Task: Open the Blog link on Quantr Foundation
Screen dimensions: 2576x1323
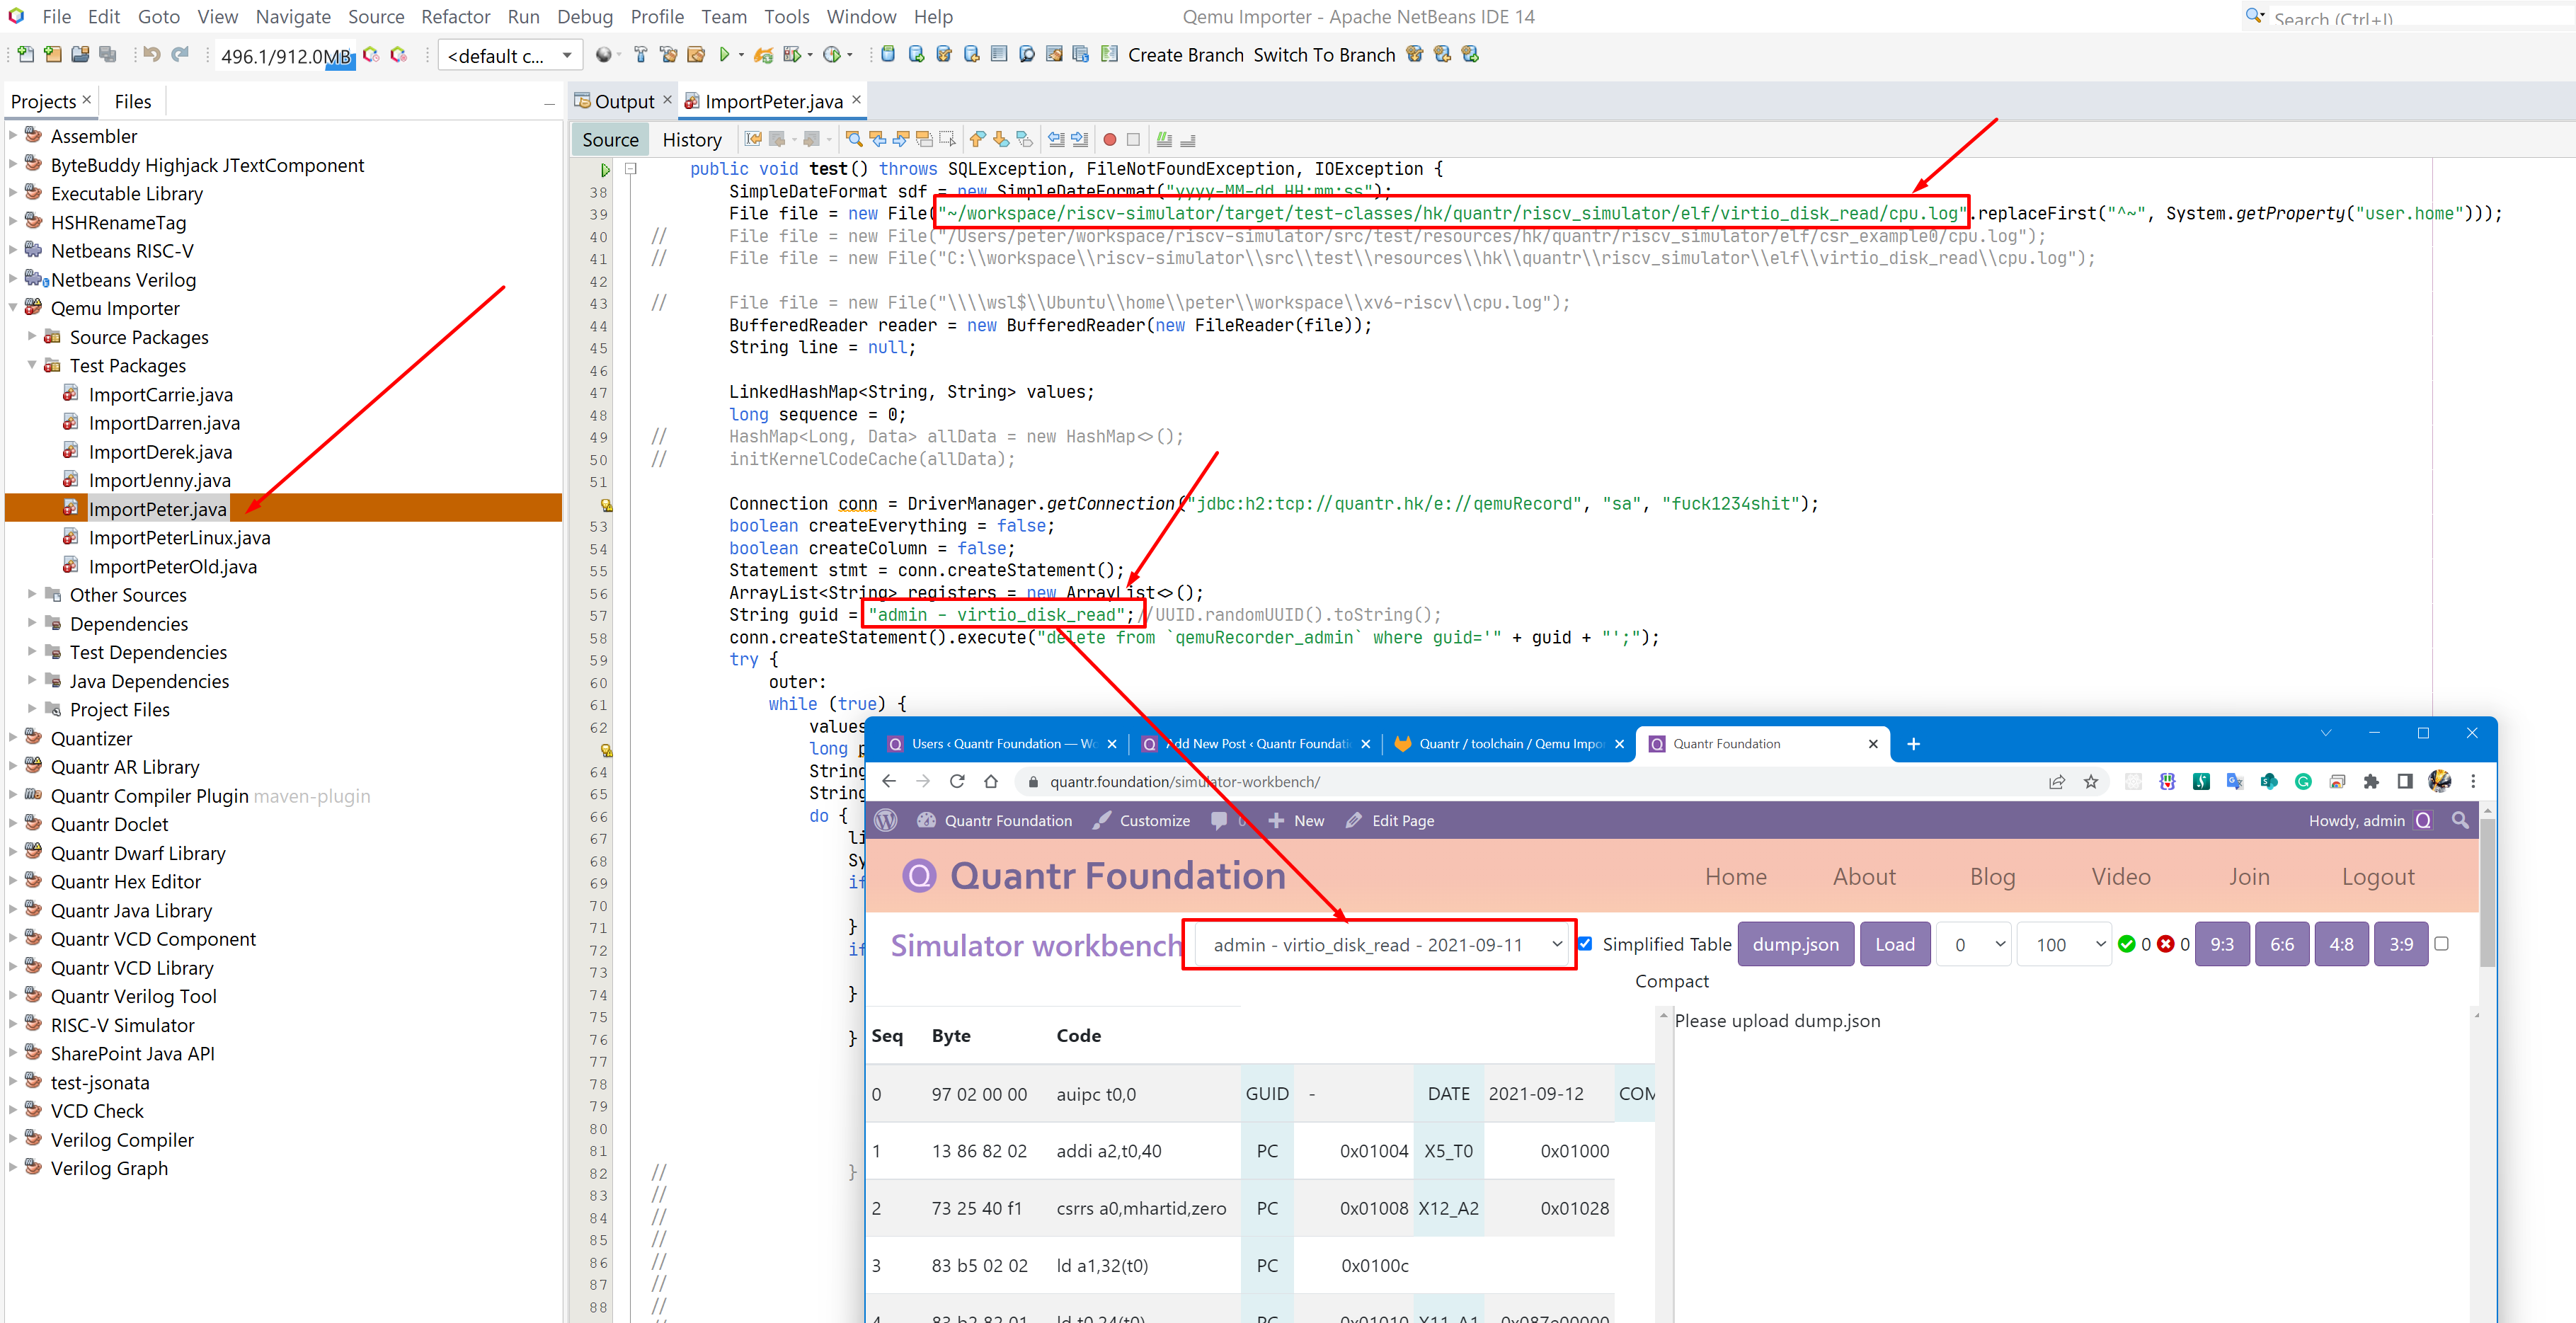Action: tap(1992, 876)
